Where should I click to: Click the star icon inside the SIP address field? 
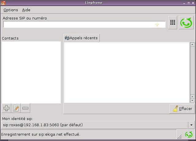[157, 25]
